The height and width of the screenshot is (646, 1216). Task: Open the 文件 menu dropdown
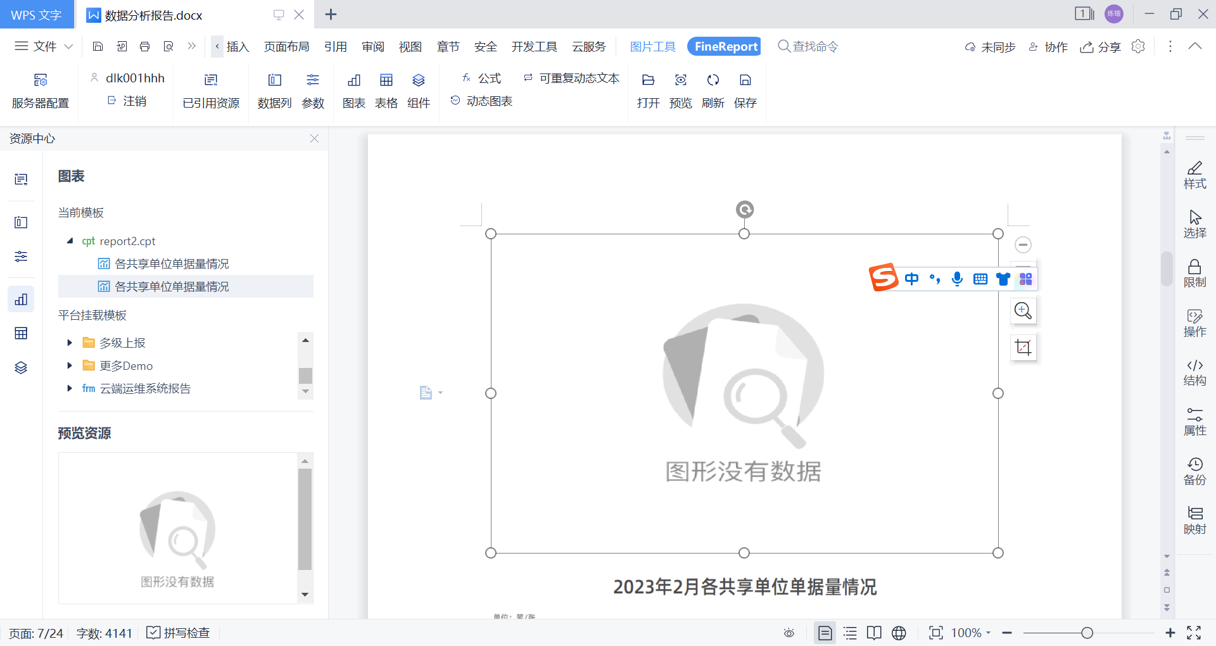44,46
